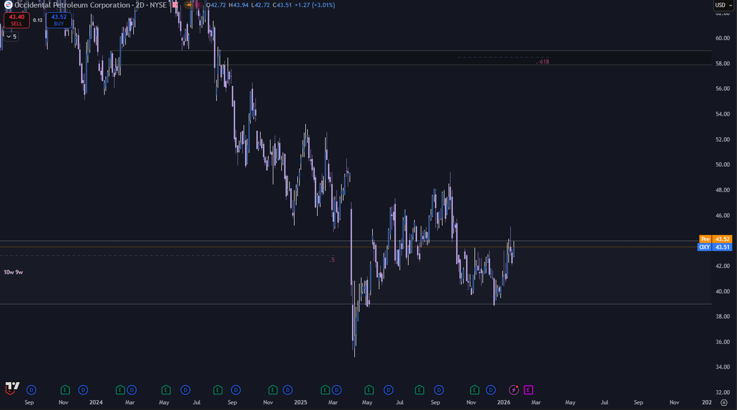Click the leftmost dividend D marker near Sep 2023

(31, 390)
